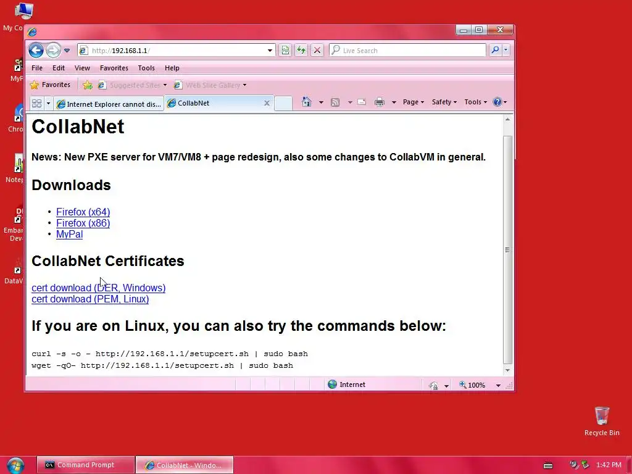The width and height of the screenshot is (632, 474).
Task: Stop loading with the red X icon
Action: (x=317, y=51)
